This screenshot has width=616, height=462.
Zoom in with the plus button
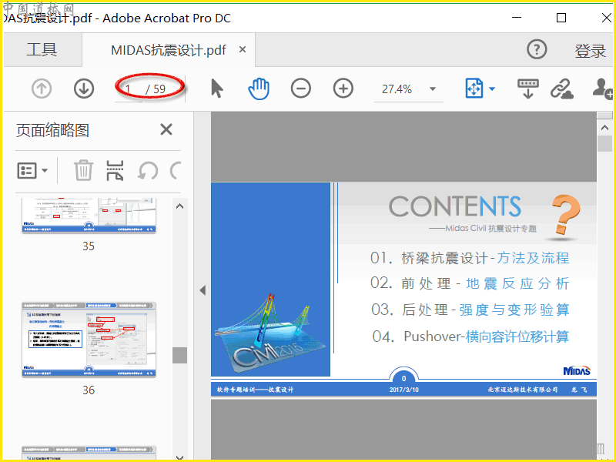pos(343,89)
